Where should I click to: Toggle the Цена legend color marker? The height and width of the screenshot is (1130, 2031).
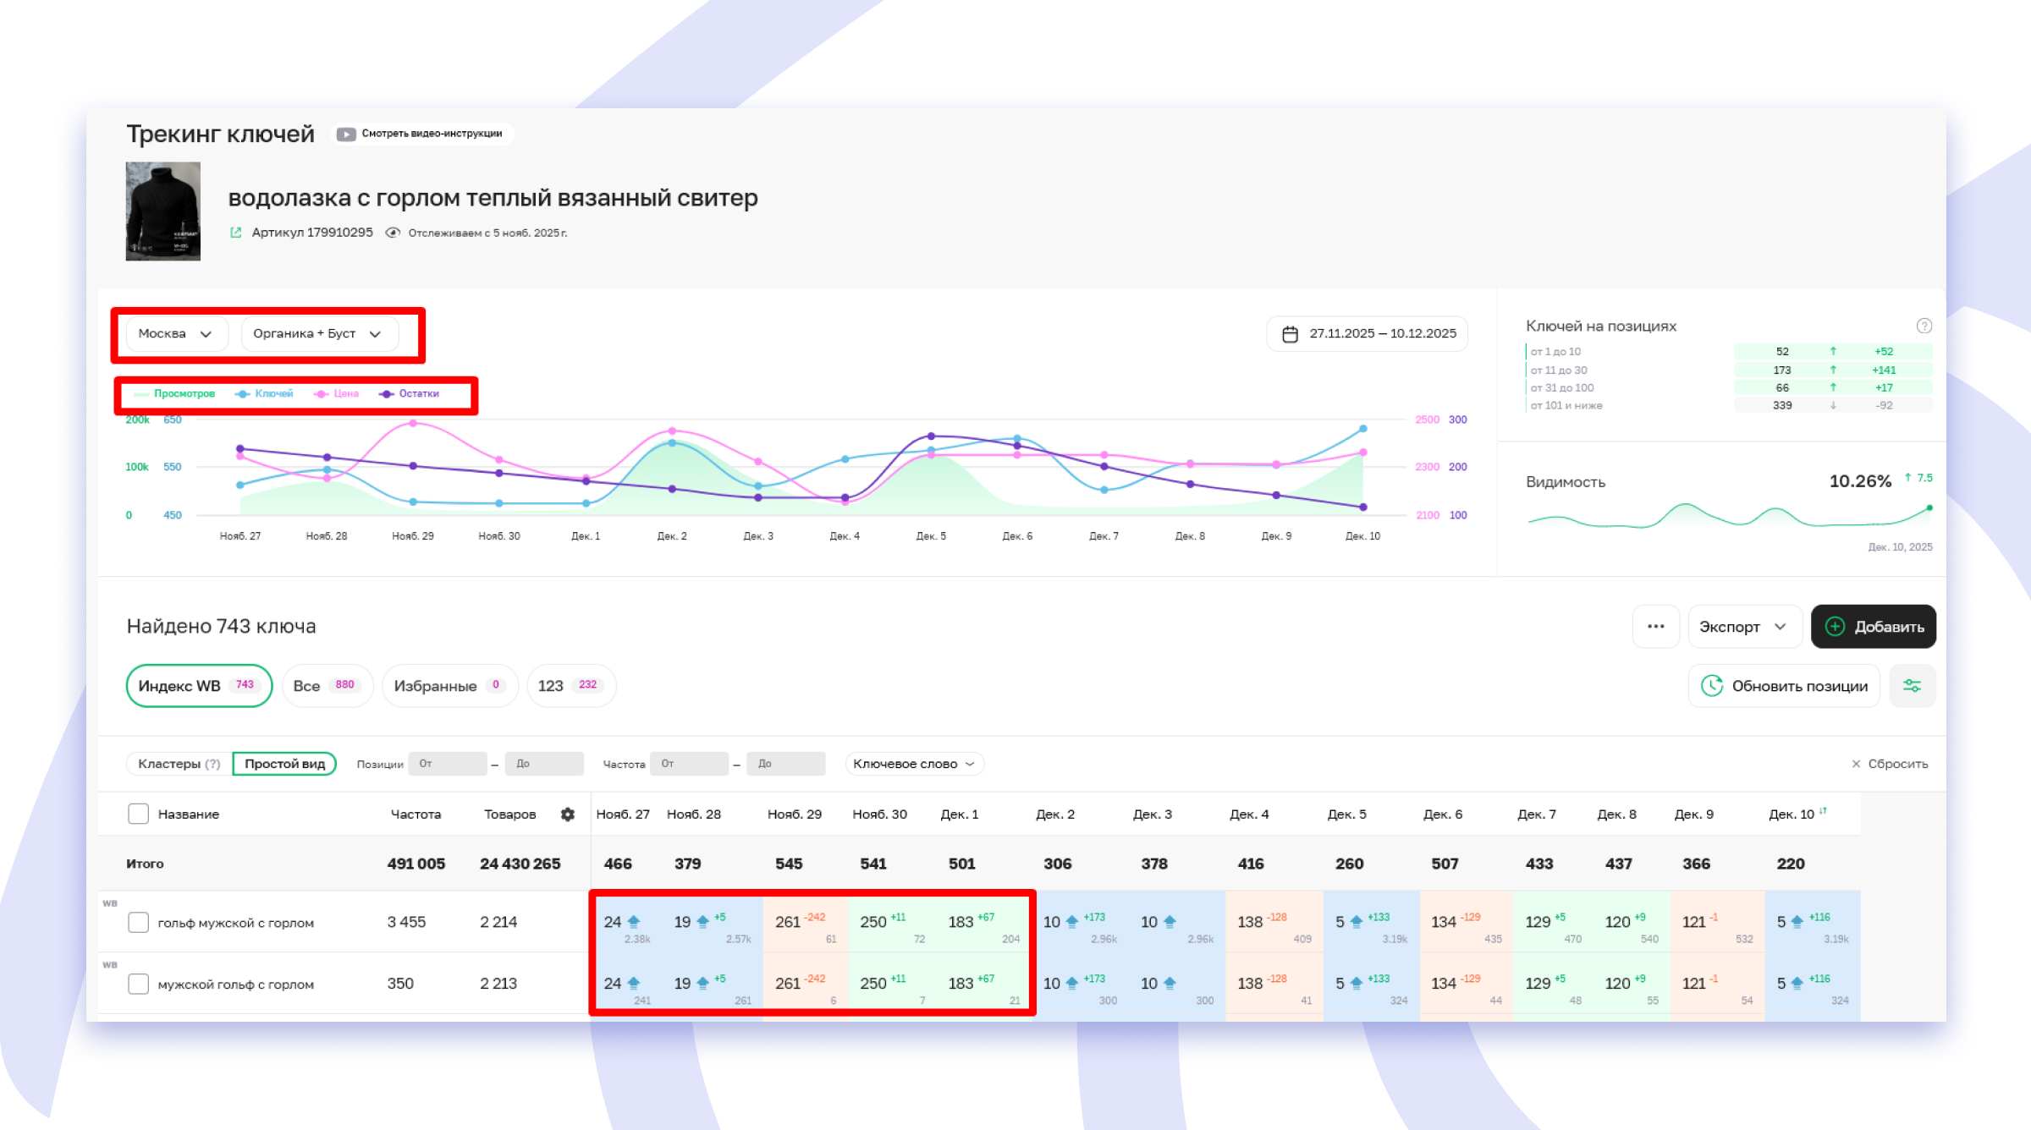point(321,394)
